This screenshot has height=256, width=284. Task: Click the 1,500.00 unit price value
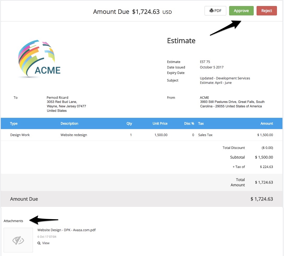[x=161, y=135]
